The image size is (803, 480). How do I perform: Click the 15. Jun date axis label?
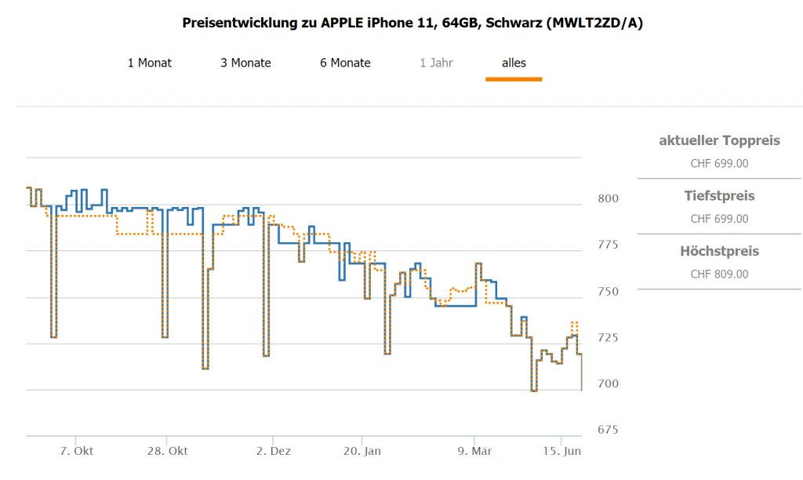(562, 451)
